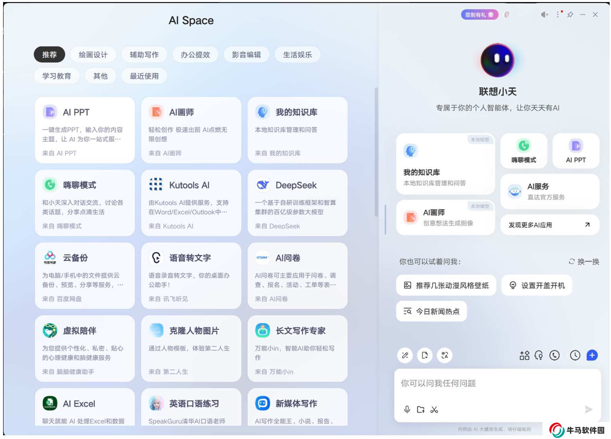Click the 你可以问我任何问题 input field
The height and width of the screenshot is (439, 611).
click(497, 384)
